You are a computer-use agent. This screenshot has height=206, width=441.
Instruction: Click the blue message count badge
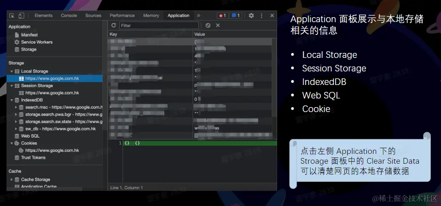(x=236, y=16)
